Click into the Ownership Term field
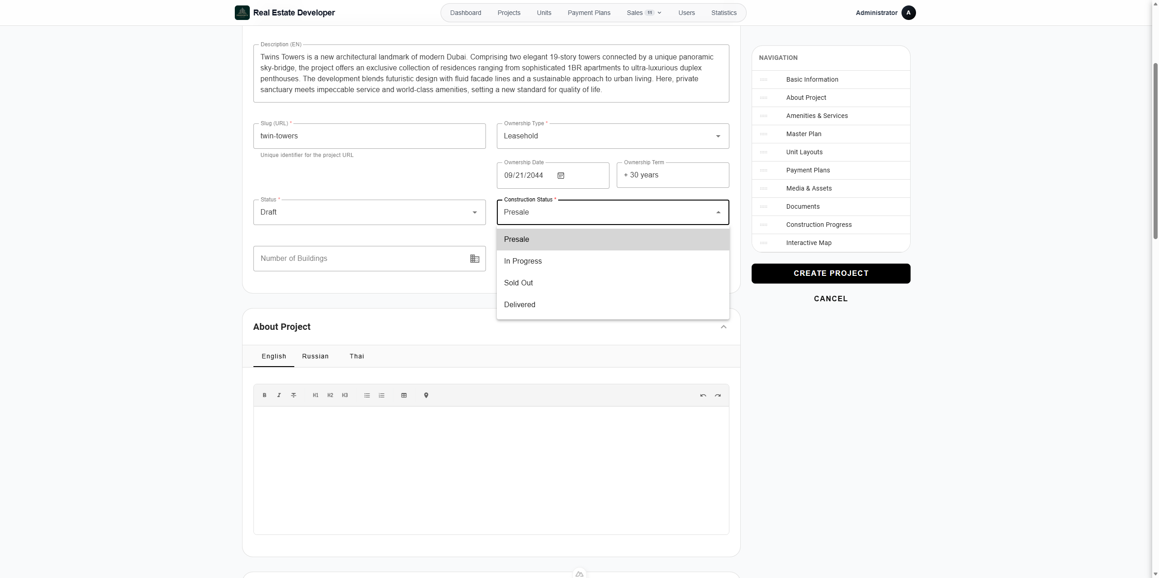 point(673,175)
